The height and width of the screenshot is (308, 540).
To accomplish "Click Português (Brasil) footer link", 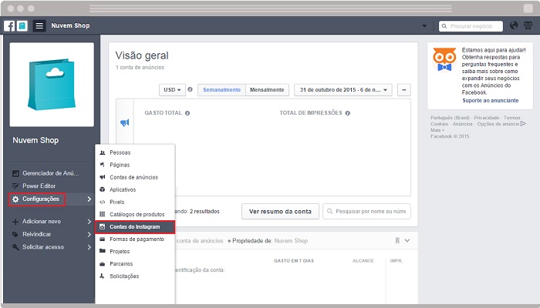I will tap(450, 118).
